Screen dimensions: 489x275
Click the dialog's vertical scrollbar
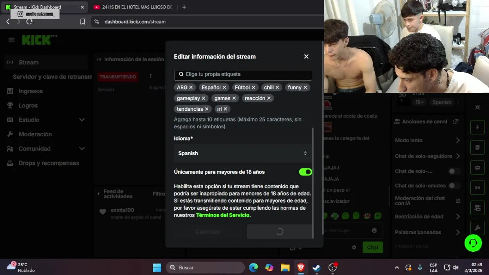pos(313,183)
